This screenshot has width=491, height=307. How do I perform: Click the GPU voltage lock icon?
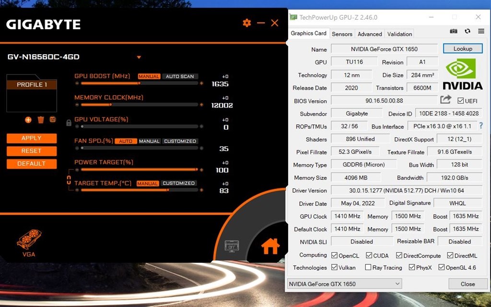pyautogui.click(x=69, y=122)
